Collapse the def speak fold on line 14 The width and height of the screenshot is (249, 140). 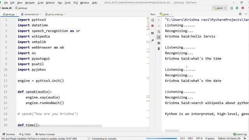pyautogui.click(x=16, y=92)
